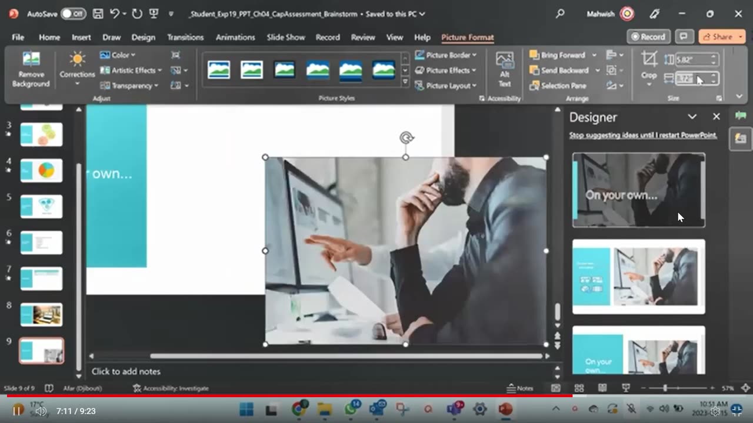The image size is (753, 423).
Task: Click the horizontal slide scrollbar
Action: click(346, 356)
